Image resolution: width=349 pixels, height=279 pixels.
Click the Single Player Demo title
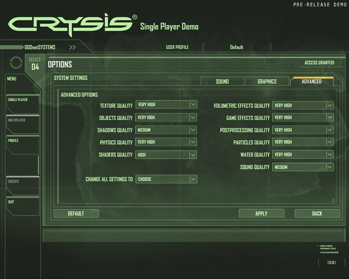[x=169, y=27]
